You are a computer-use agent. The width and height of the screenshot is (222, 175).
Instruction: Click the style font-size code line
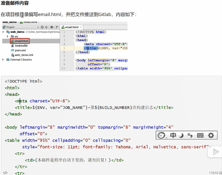coord(117,147)
